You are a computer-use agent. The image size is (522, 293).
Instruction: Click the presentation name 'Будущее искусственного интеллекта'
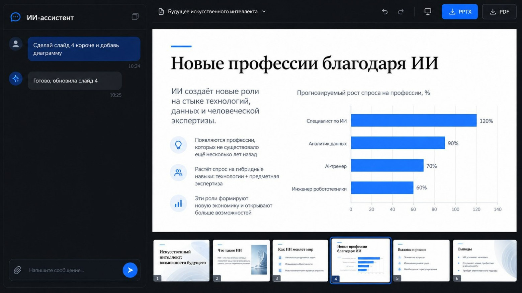pyautogui.click(x=213, y=12)
